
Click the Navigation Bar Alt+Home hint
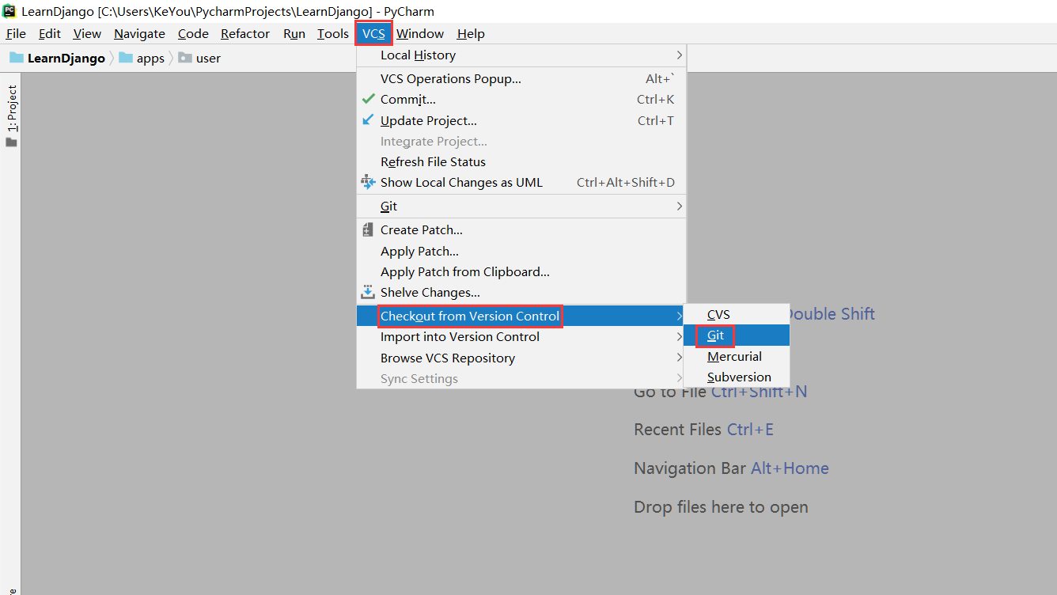pyautogui.click(x=731, y=468)
